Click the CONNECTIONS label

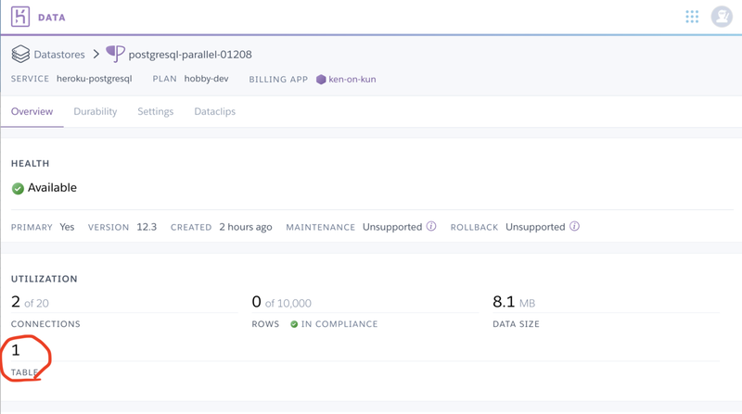tap(45, 324)
